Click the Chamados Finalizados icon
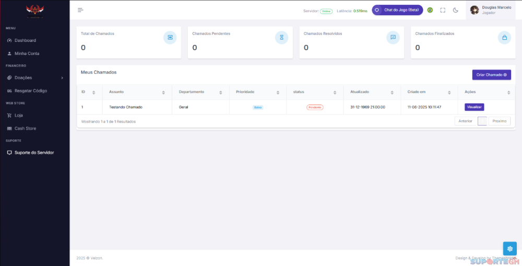Screen dimensions: 522x266 click(x=504, y=38)
